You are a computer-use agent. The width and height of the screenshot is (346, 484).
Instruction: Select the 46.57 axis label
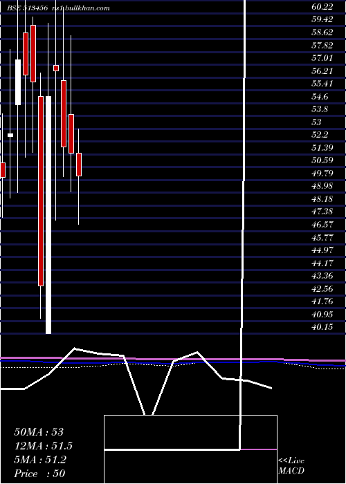tap(322, 225)
